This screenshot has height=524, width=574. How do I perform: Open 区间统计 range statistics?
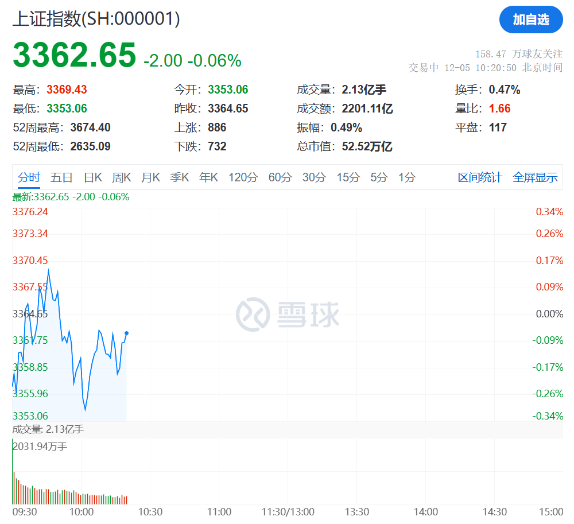click(480, 177)
